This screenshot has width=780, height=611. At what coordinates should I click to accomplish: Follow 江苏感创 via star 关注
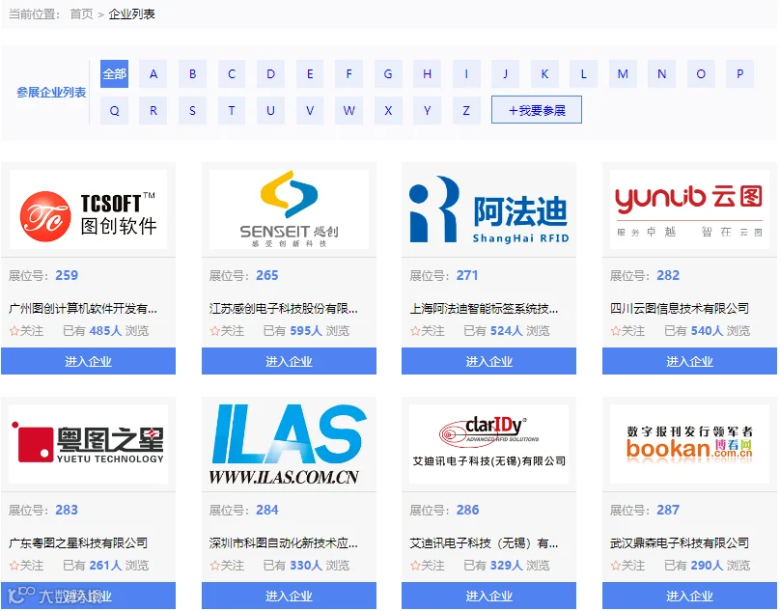[x=227, y=331]
